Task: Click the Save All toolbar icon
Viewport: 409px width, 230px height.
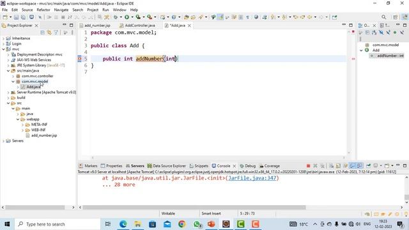Action: (x=23, y=17)
